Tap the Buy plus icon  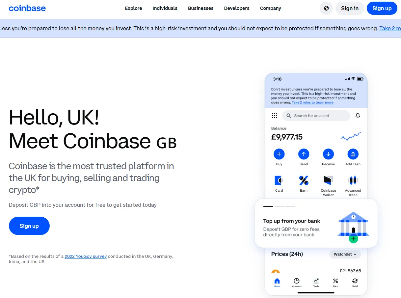pos(279,154)
